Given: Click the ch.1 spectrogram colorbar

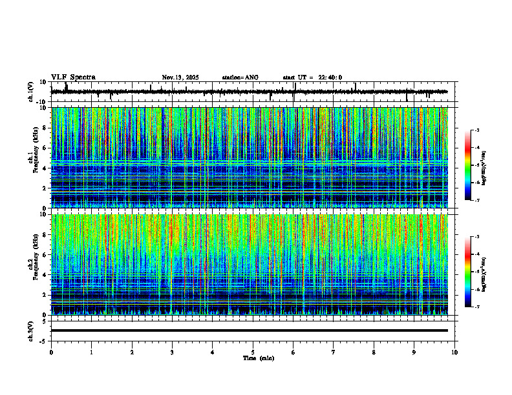Looking at the screenshot, I should pyautogui.click(x=467, y=165).
